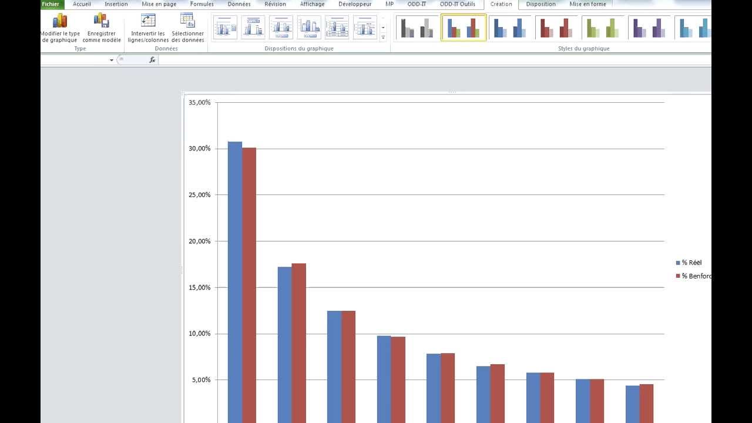The image size is (752, 423).
Task: Switch to the Disposition chart tab
Action: [x=541, y=4]
